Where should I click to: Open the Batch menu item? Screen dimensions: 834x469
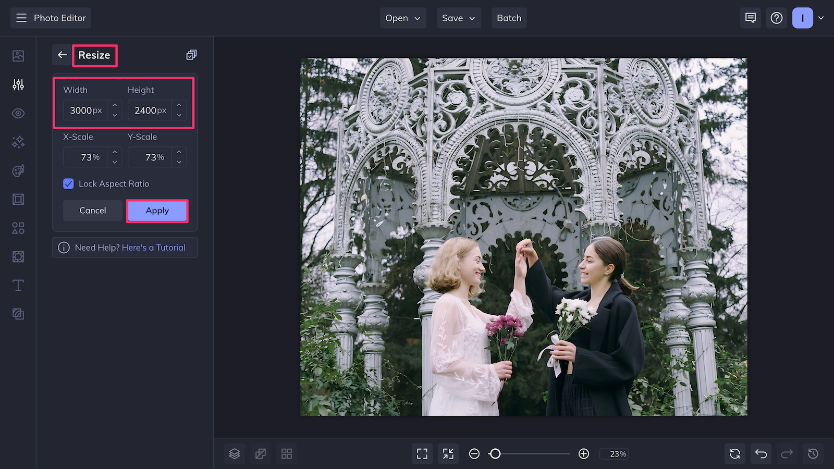click(509, 18)
